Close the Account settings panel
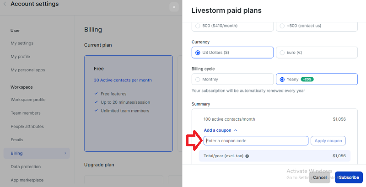This screenshot has width=366, height=187. [x=174, y=7]
